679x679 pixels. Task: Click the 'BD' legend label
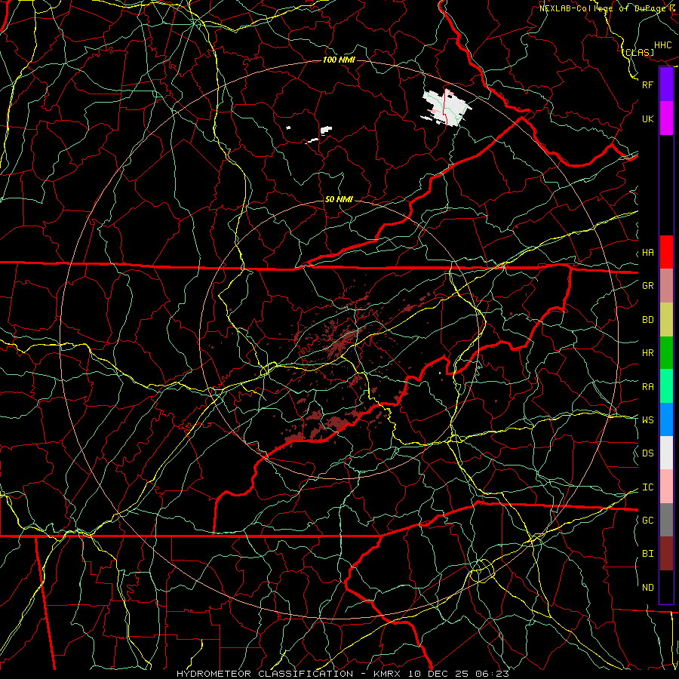click(x=647, y=320)
